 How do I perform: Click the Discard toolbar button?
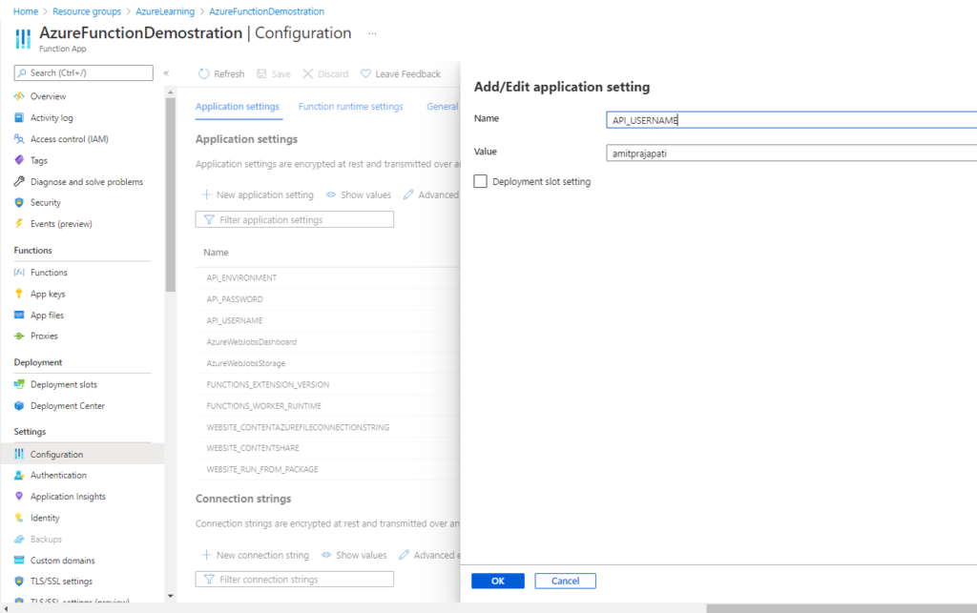tap(325, 73)
